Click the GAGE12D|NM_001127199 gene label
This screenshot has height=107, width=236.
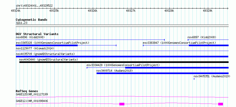click(32, 95)
